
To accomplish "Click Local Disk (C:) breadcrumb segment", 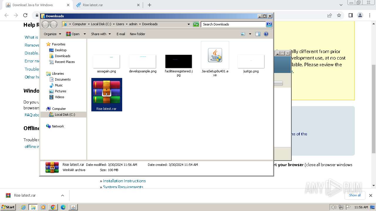I will (101, 24).
